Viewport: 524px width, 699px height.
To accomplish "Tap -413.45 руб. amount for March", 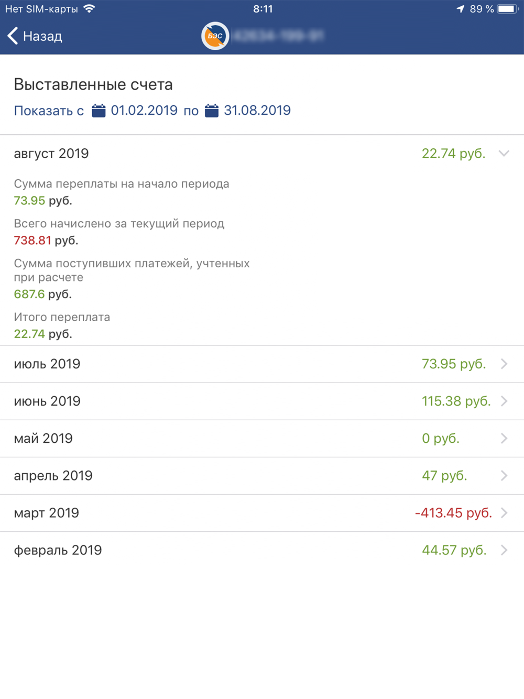I will click(x=453, y=512).
